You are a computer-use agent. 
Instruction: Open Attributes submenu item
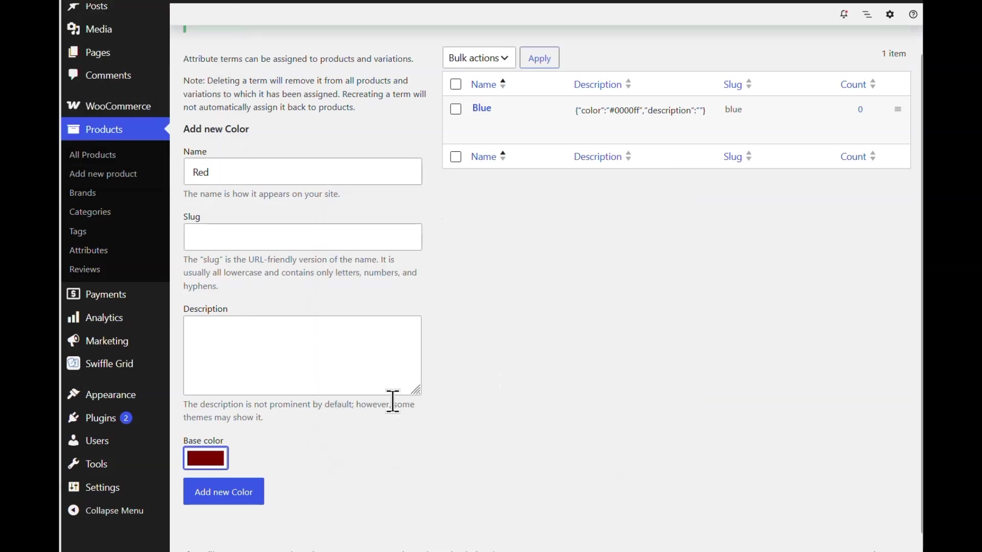[88, 250]
